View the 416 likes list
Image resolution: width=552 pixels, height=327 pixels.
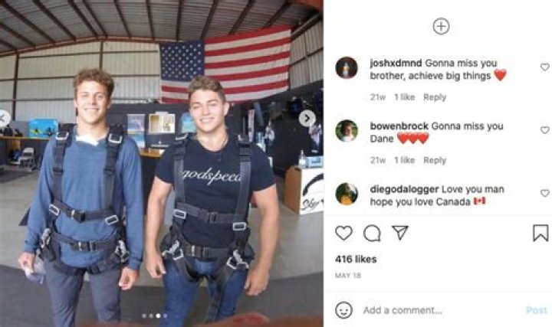(x=356, y=259)
